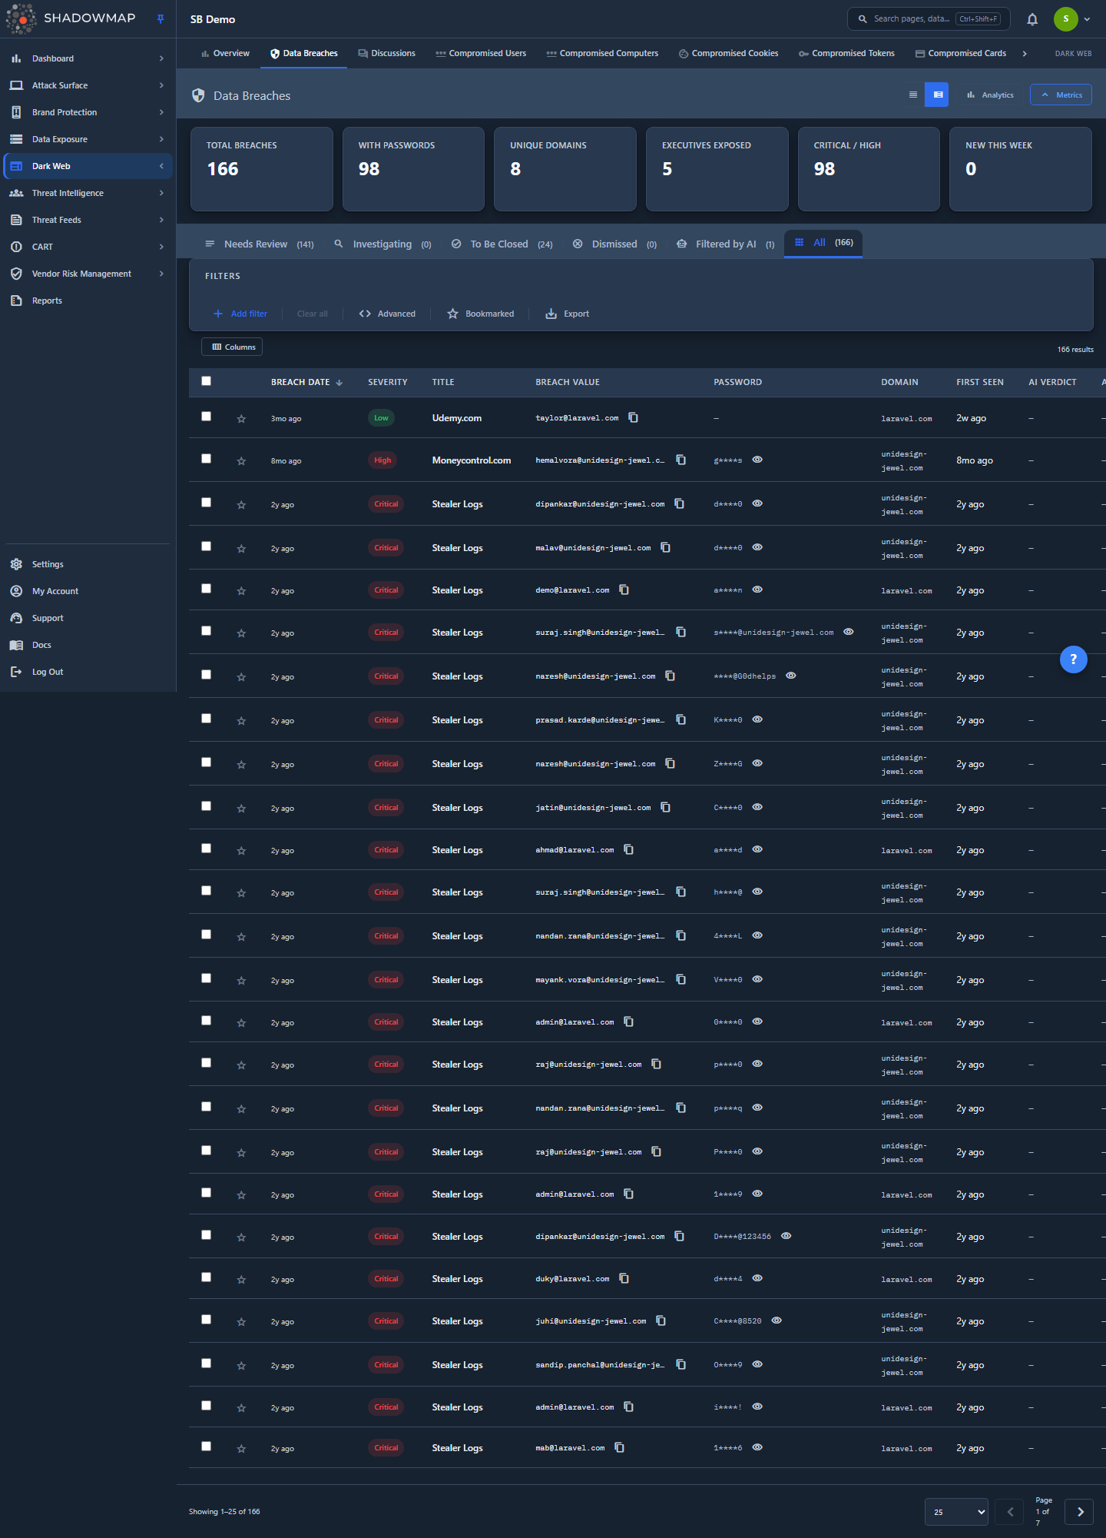Screen dimensions: 1106x1538
Task: Open the blue help question mark
Action: point(1073,659)
